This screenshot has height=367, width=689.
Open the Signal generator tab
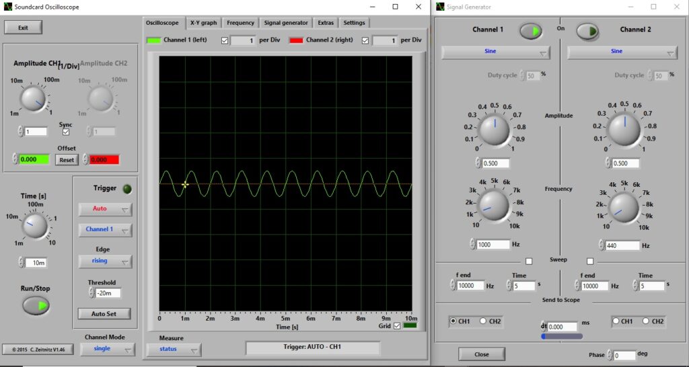coord(286,23)
